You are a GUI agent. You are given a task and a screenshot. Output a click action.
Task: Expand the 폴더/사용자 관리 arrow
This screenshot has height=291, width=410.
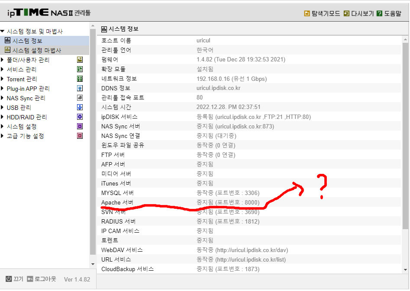[x=2, y=60]
